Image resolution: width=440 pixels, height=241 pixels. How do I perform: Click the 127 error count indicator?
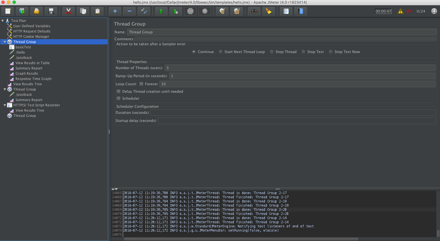click(x=408, y=11)
